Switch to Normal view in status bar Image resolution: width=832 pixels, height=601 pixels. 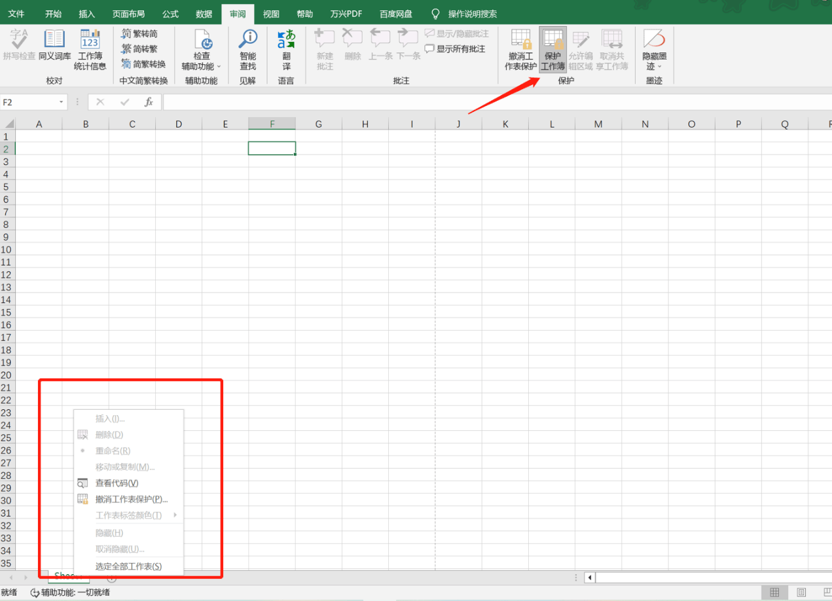(x=774, y=592)
